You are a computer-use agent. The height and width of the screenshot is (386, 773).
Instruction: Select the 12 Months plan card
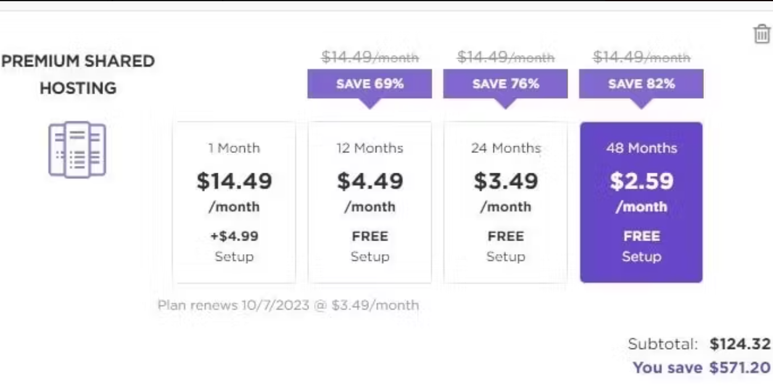370,202
